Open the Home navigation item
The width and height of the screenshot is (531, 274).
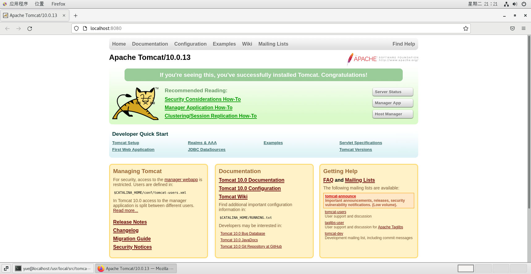click(119, 44)
